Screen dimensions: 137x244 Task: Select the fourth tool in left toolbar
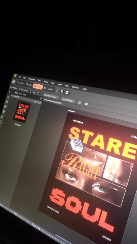pos(5,107)
